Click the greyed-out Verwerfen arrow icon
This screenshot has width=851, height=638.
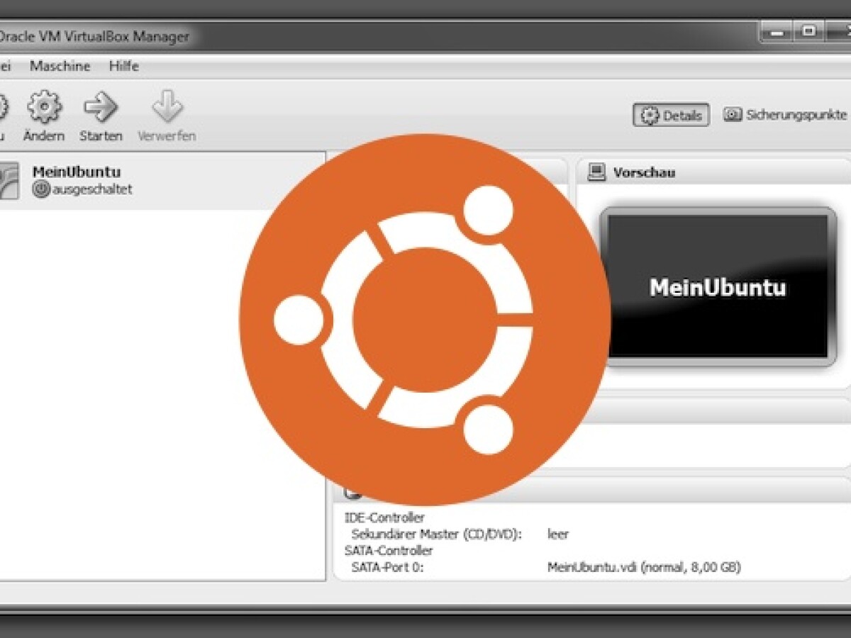click(167, 108)
